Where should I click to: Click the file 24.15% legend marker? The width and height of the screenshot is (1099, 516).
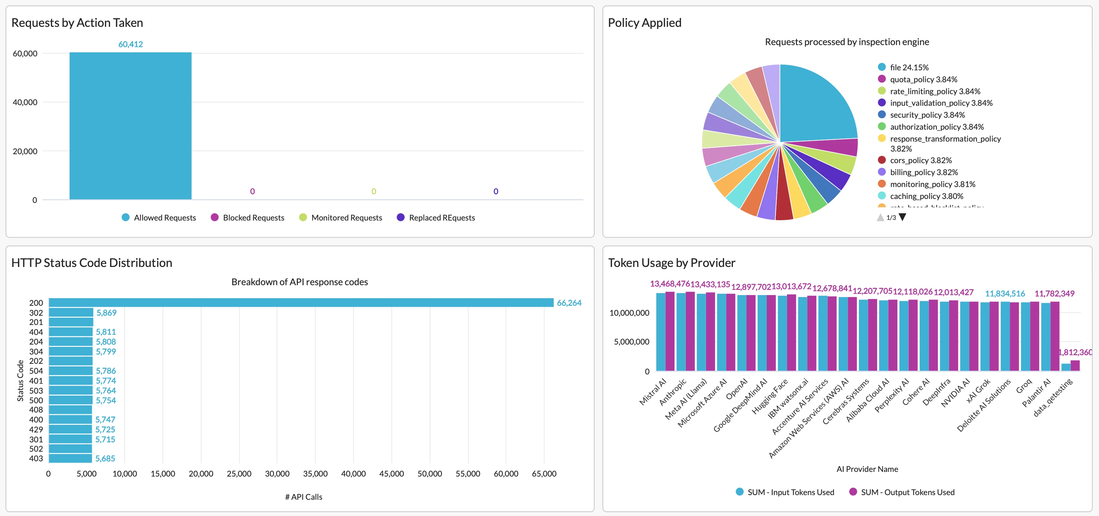point(882,67)
